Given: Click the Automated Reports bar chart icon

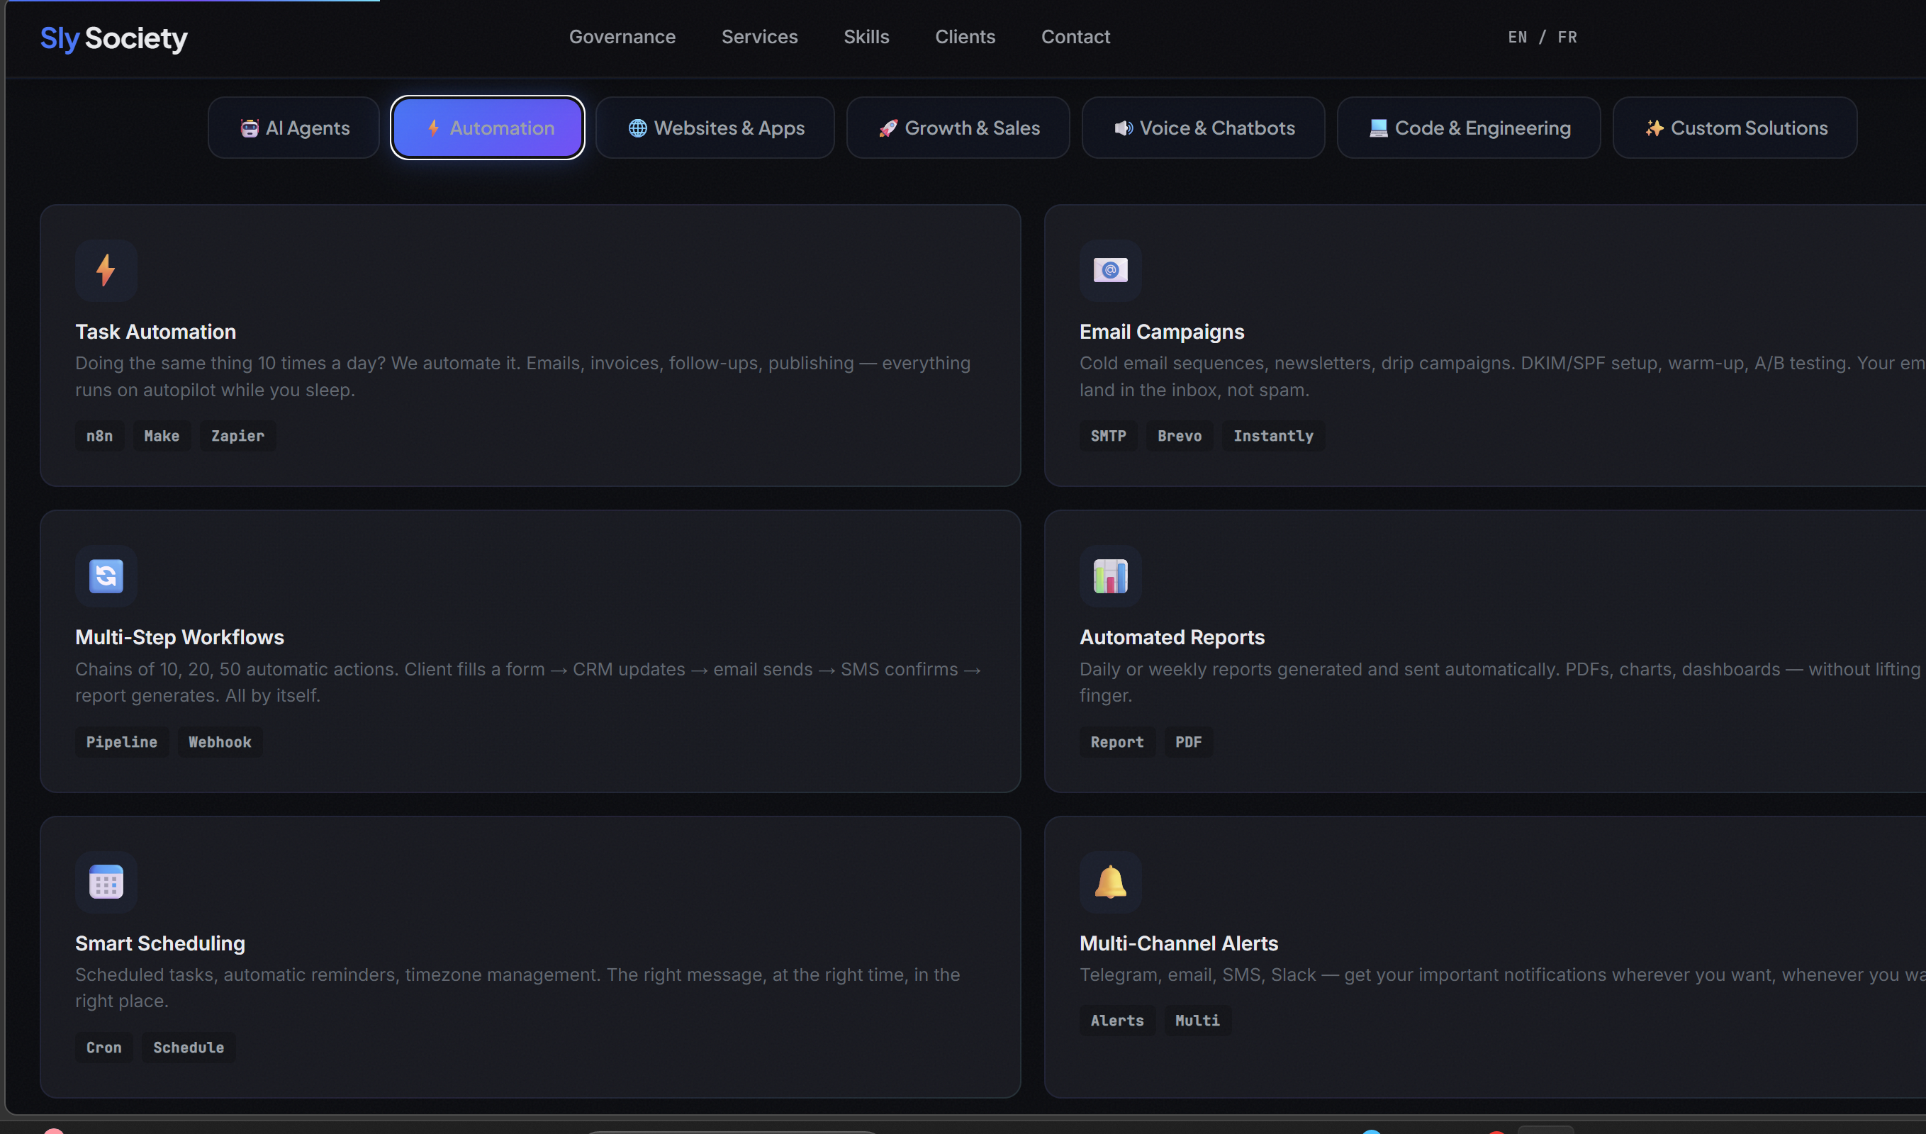Looking at the screenshot, I should (1110, 576).
